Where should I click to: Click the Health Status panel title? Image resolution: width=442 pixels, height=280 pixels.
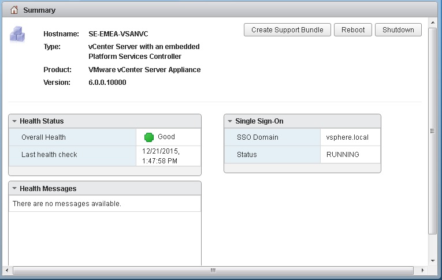tap(42, 121)
